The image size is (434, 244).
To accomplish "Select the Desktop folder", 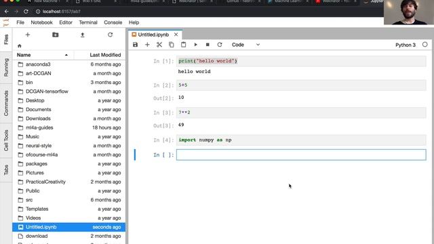I will (68, 100).
